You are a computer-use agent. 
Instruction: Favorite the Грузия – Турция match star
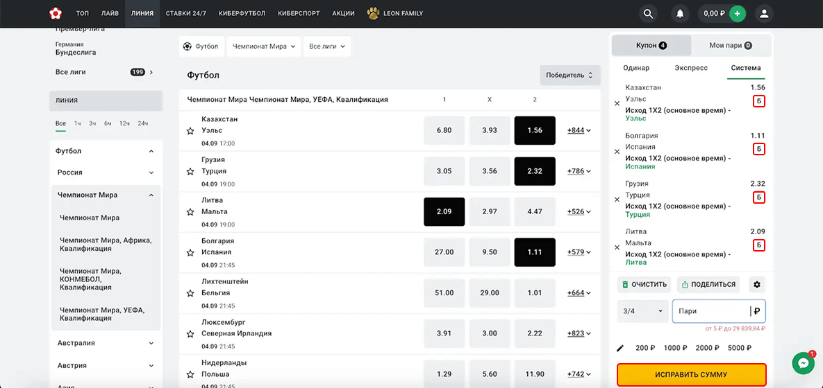click(190, 171)
